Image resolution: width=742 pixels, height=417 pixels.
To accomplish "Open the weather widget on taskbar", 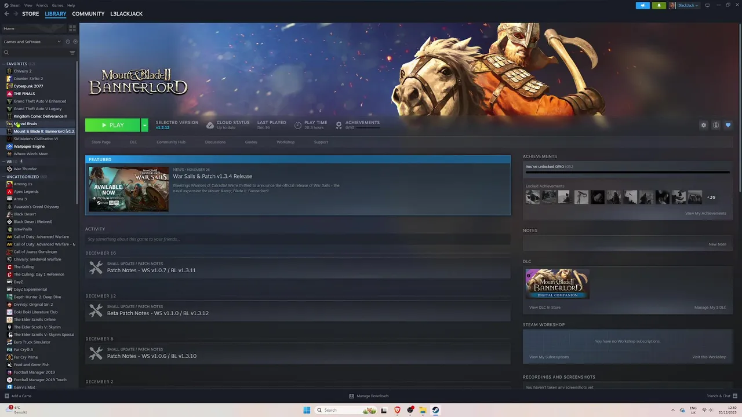I will [x=16, y=410].
